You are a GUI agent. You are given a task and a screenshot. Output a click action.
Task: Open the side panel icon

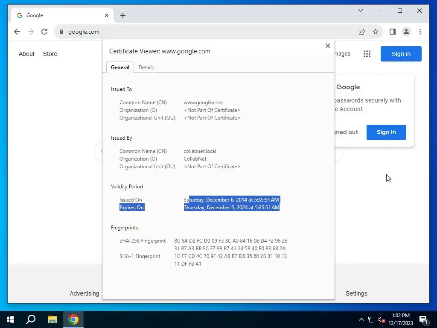coord(393,32)
